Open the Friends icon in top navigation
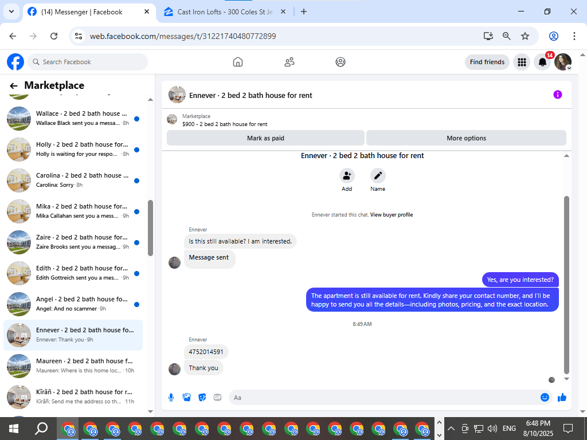Viewport: 587px width, 440px height. click(x=289, y=62)
